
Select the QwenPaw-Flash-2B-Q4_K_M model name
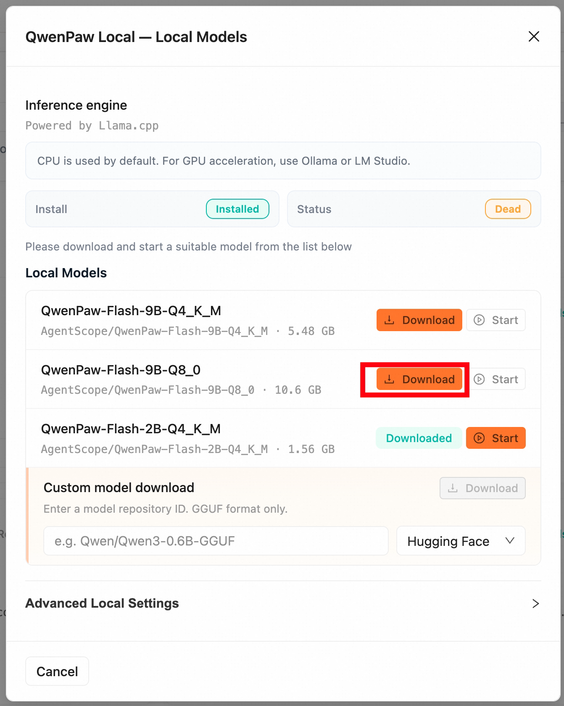[131, 429]
